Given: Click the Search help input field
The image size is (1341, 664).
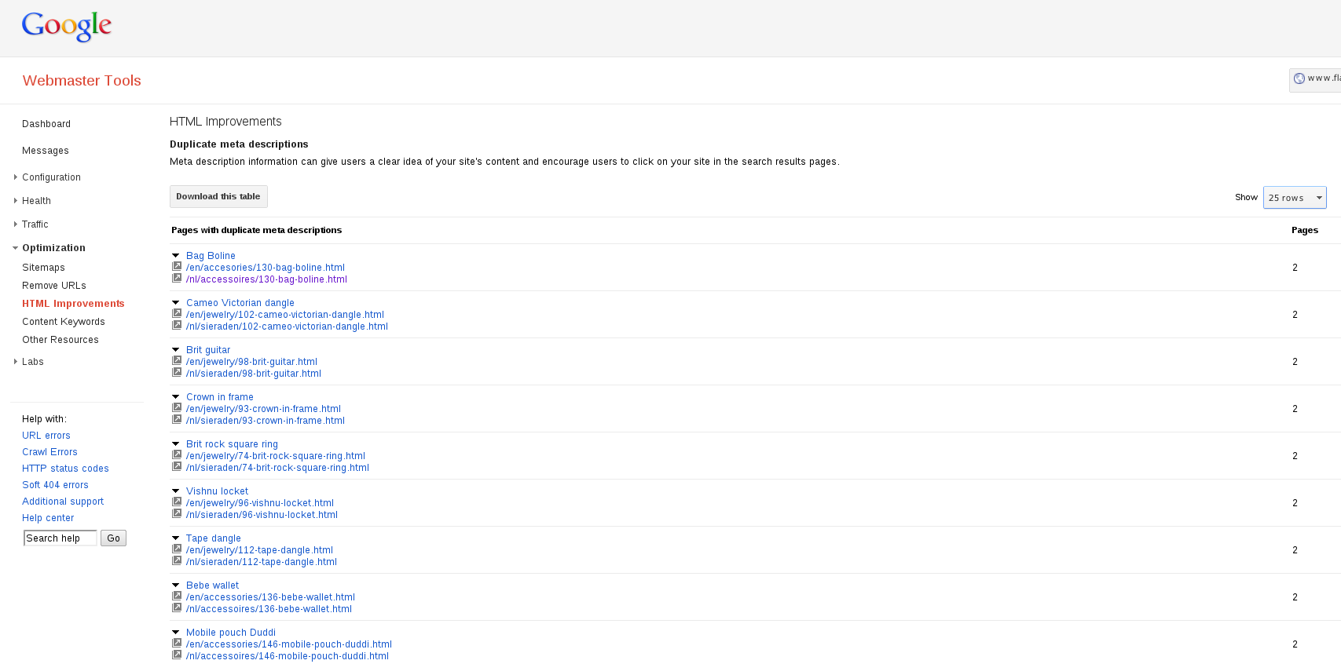Looking at the screenshot, I should coord(60,538).
